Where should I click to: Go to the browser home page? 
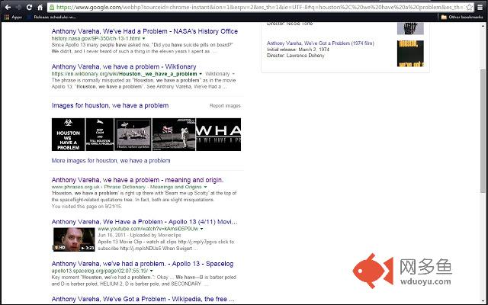40,6
